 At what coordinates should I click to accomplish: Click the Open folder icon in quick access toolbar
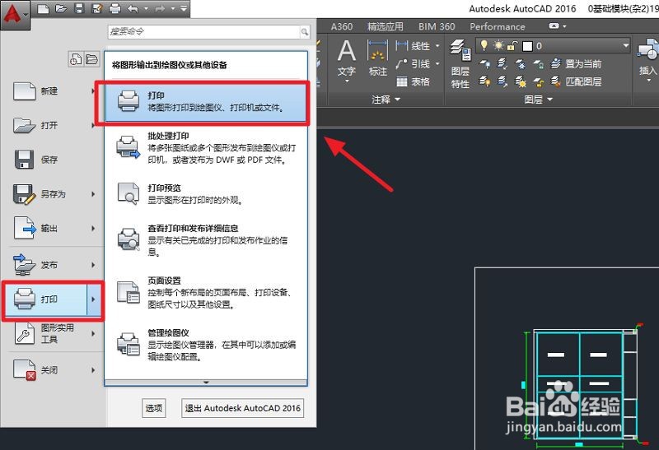(61, 8)
